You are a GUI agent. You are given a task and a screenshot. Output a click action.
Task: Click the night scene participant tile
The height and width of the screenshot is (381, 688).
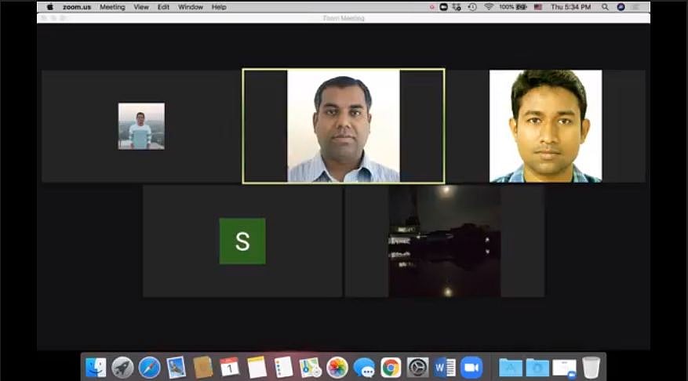click(444, 241)
